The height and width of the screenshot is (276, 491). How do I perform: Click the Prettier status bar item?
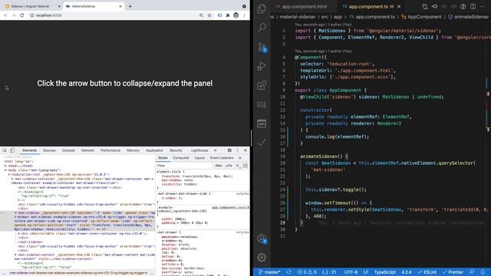tap(453, 272)
